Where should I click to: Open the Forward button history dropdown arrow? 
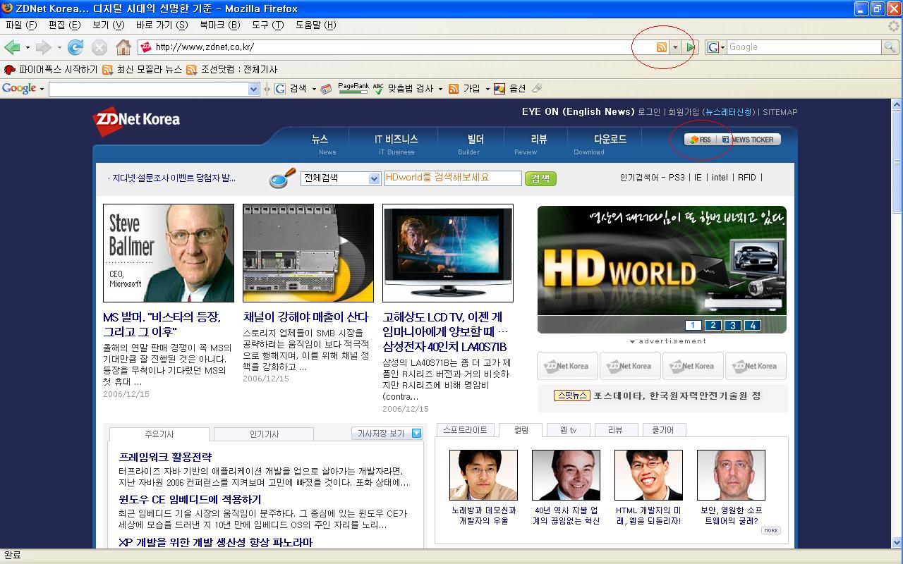(59, 47)
